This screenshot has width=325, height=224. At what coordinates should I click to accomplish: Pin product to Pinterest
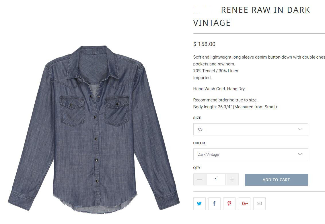(x=229, y=204)
